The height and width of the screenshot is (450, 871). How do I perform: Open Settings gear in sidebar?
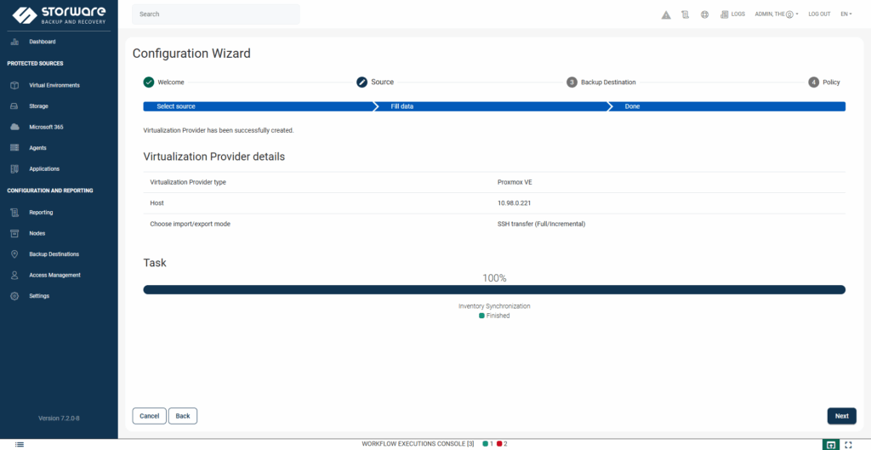(39, 296)
